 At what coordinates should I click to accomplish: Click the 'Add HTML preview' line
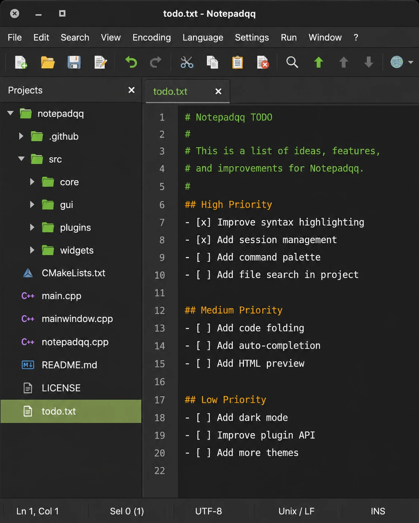tap(245, 363)
